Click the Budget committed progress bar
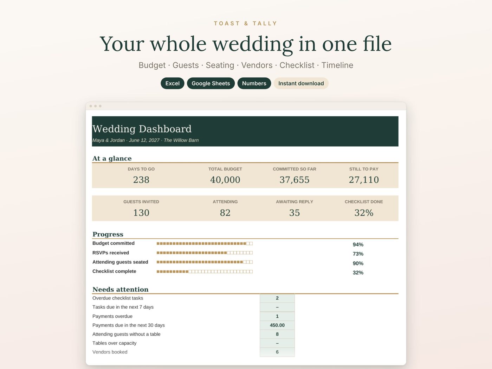 pos(205,244)
